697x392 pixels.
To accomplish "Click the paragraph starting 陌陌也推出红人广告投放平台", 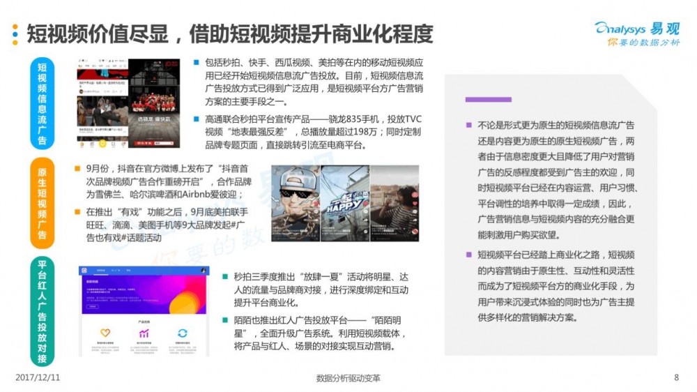I will tap(320, 333).
